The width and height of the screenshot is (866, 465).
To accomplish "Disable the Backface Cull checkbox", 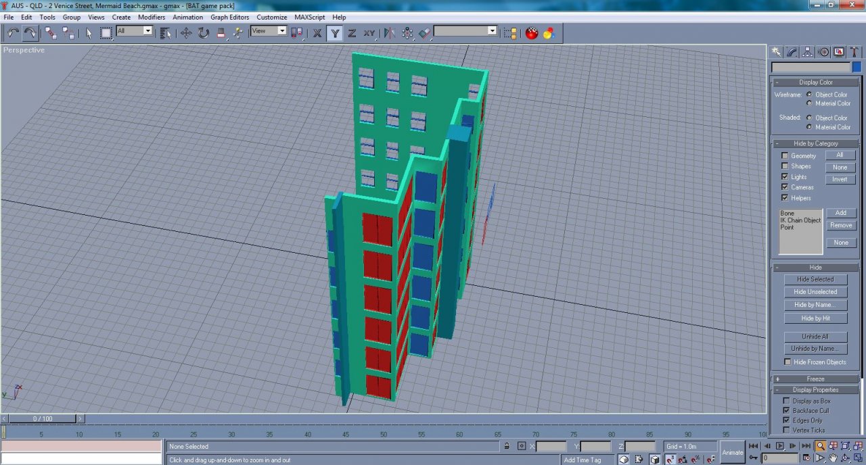I will 786,410.
